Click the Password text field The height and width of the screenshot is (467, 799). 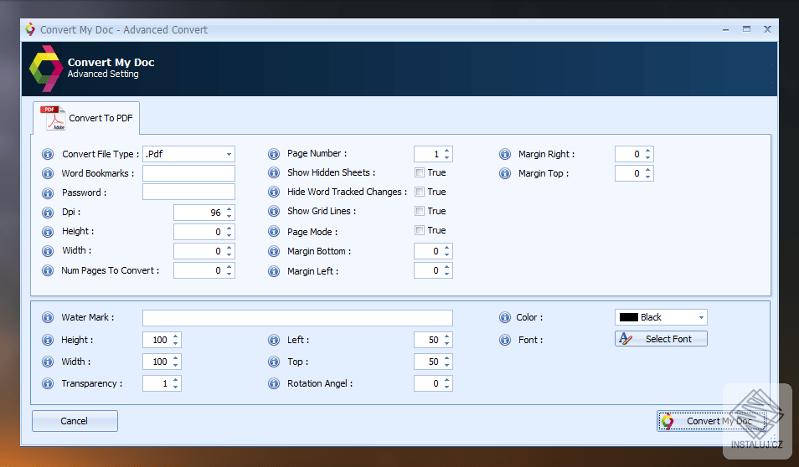point(188,192)
